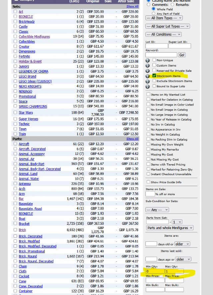Screen dimensions: 213x295
Task: Expand the Sub-Condition Any dropdown
Action: point(157,210)
